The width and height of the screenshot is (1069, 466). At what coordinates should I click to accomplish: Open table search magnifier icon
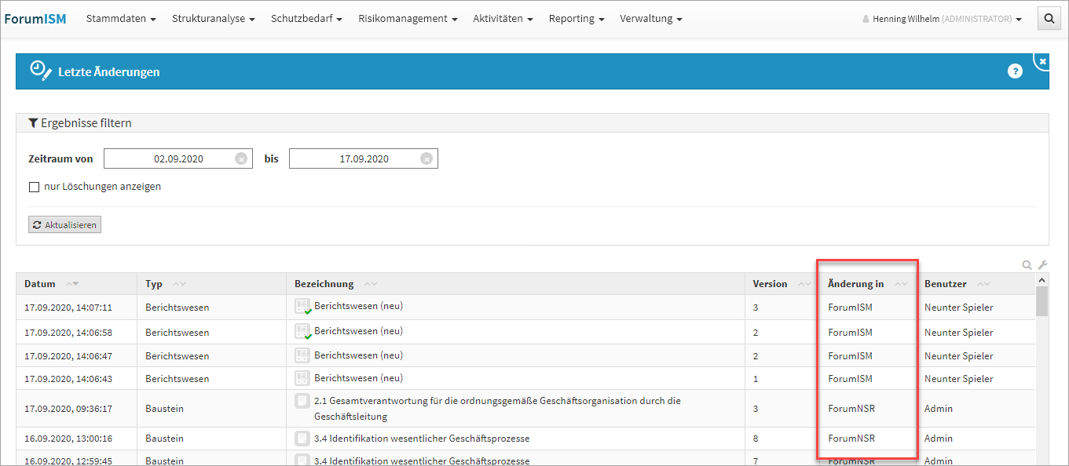pyautogui.click(x=1027, y=265)
